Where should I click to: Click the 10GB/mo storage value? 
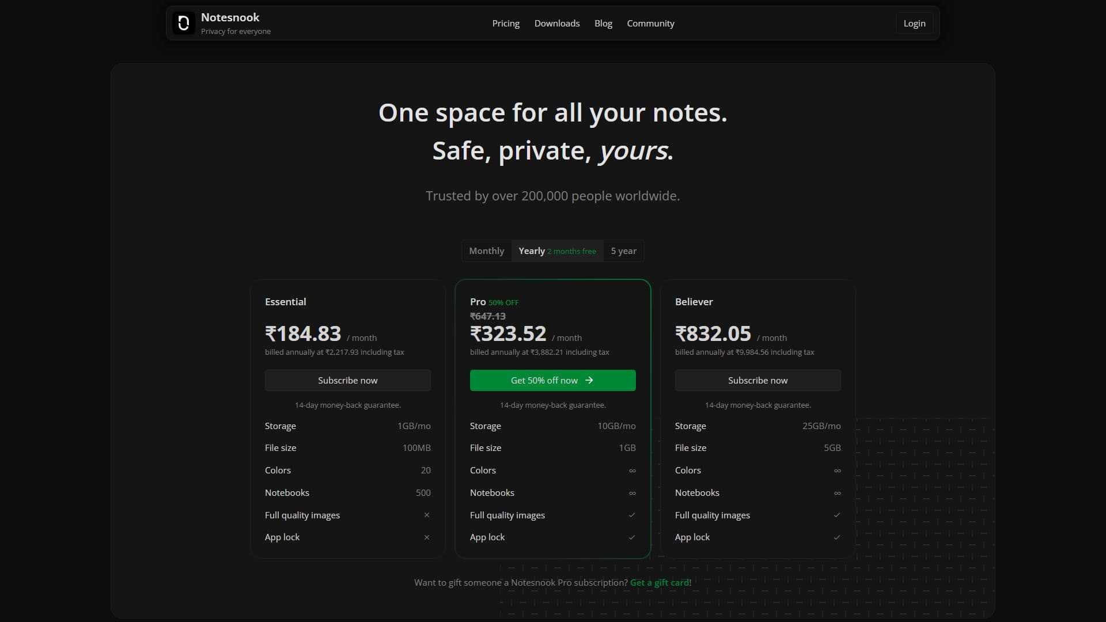[616, 426]
